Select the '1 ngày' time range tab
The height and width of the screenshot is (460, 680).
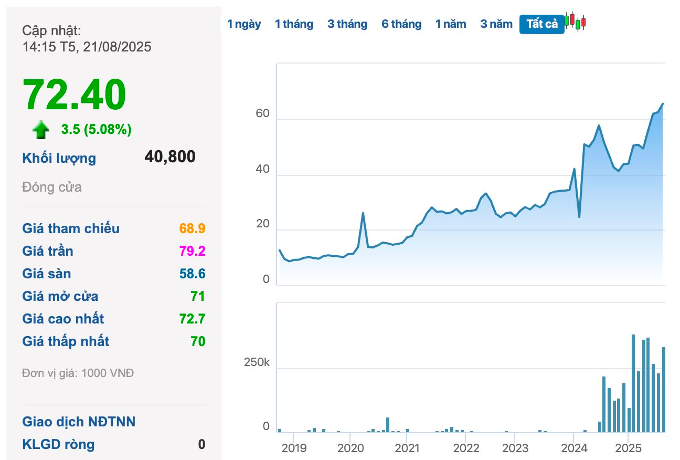[x=244, y=24]
